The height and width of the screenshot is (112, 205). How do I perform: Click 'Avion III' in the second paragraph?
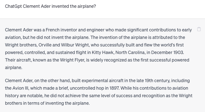coord(20,88)
